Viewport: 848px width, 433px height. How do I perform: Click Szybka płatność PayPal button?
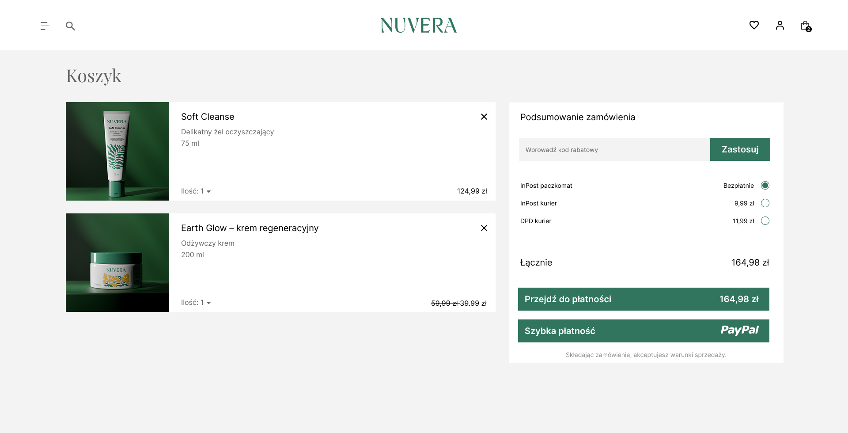[x=644, y=331]
